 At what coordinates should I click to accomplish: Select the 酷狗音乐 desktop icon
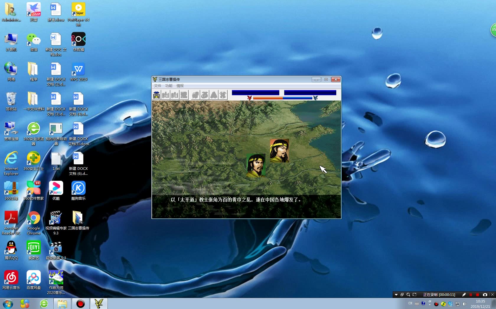pos(79,190)
